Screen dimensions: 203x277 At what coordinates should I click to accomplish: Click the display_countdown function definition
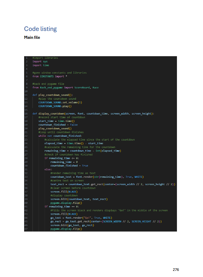point(93,114)
